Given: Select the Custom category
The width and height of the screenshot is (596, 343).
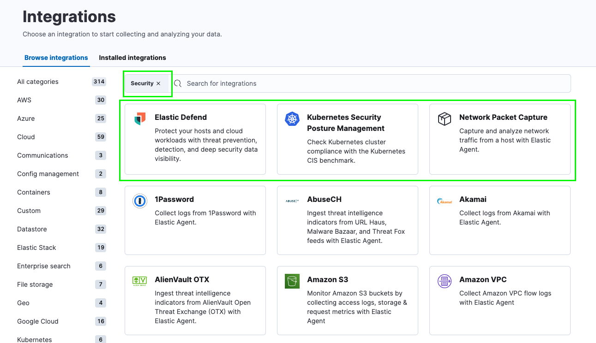Looking at the screenshot, I should pyautogui.click(x=29, y=211).
